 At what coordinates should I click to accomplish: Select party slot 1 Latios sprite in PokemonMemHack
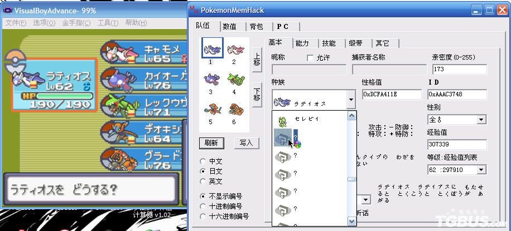click(x=213, y=50)
